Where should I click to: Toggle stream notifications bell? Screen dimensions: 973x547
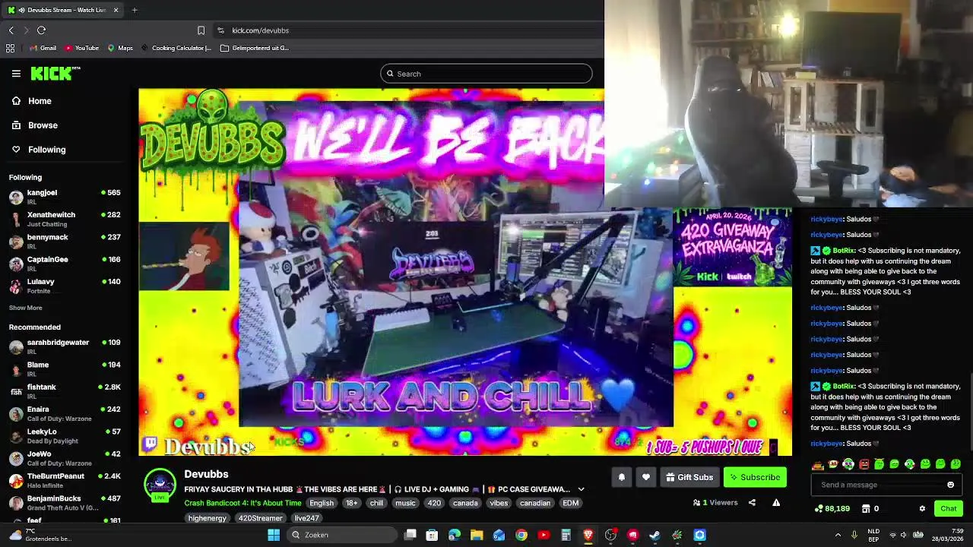tap(622, 477)
